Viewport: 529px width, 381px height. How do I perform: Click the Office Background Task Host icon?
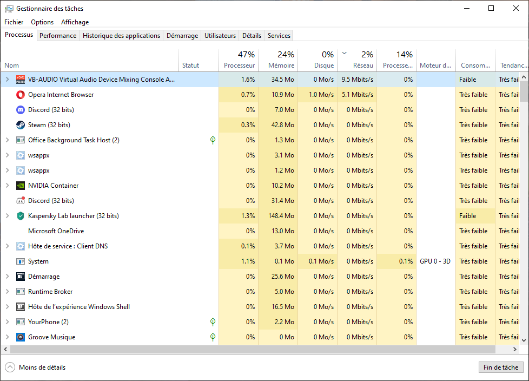tap(21, 140)
